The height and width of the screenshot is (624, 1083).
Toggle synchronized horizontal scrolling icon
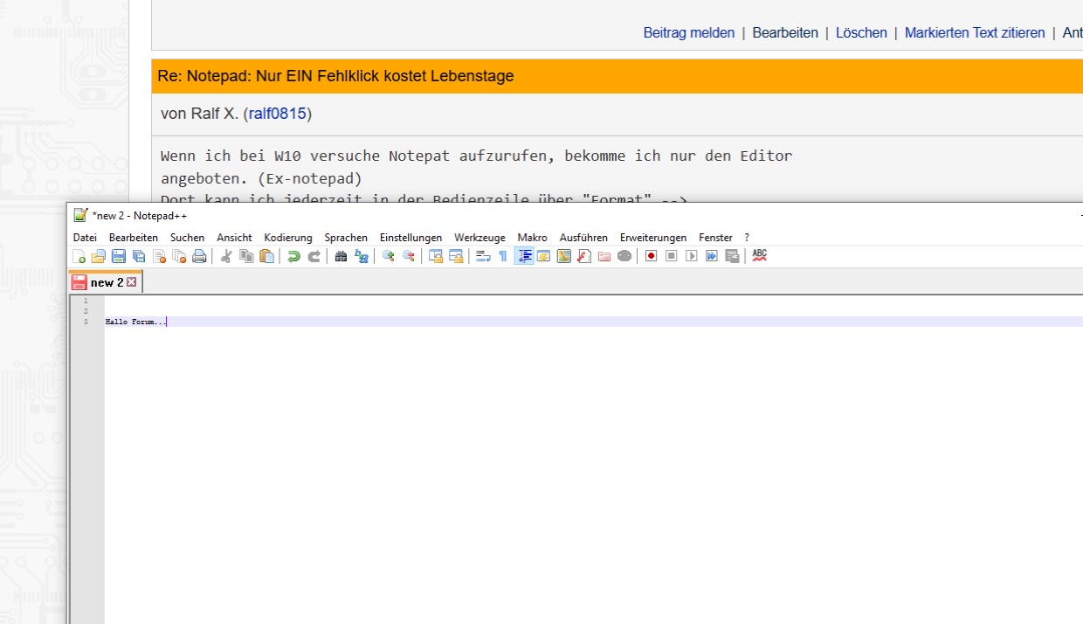455,256
